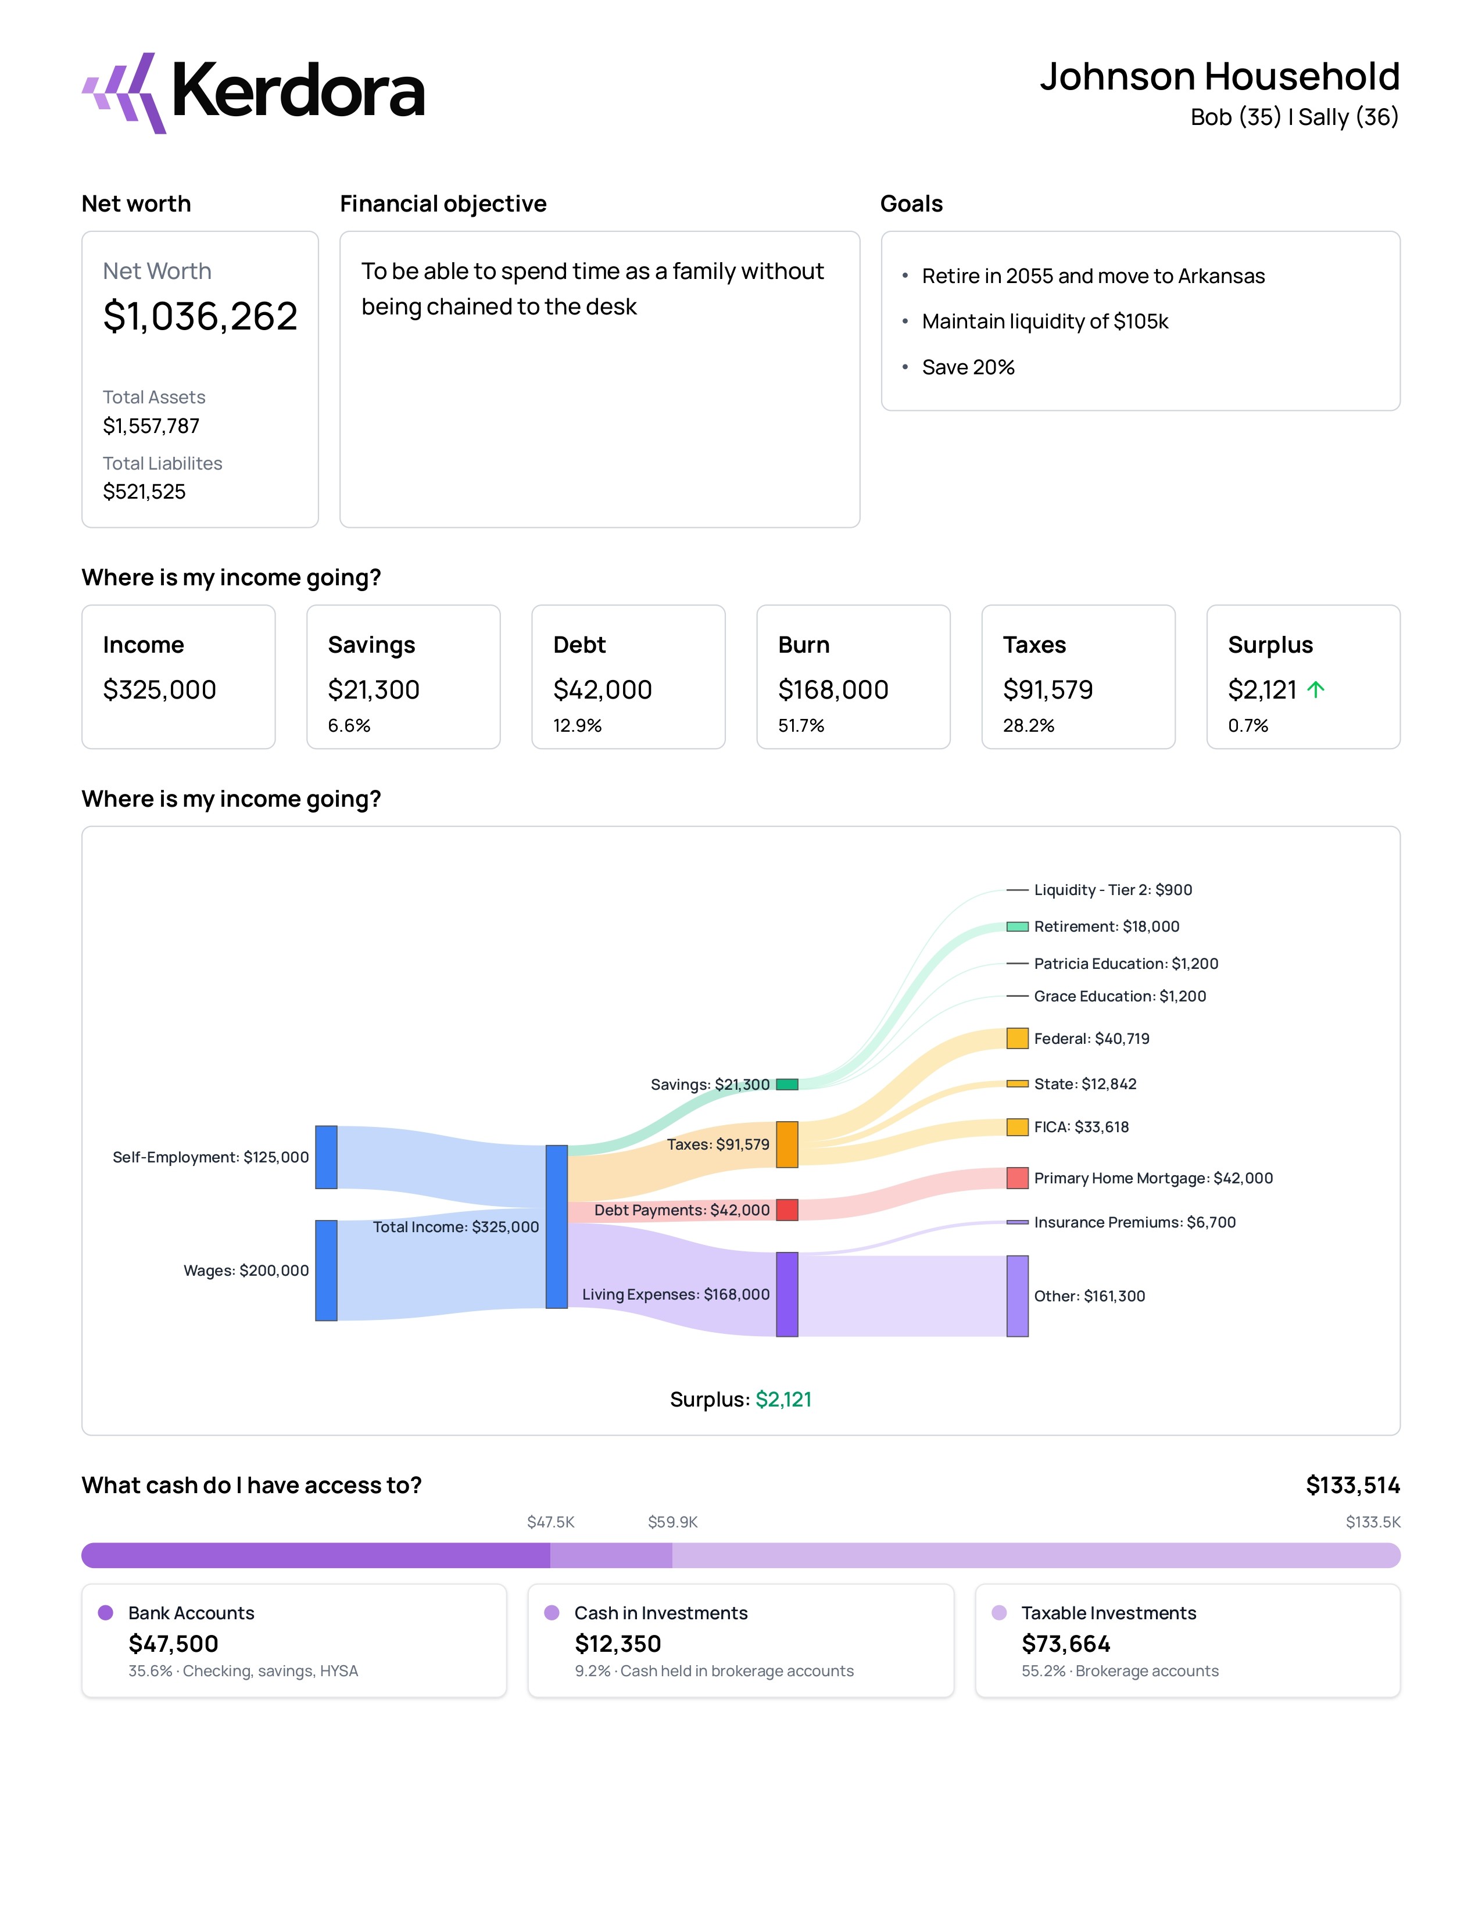Select the Savings card showing $21,300
Screen dimensions: 1482x1918
(403, 676)
